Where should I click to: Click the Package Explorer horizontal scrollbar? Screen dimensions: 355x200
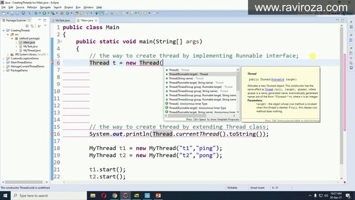(24, 182)
